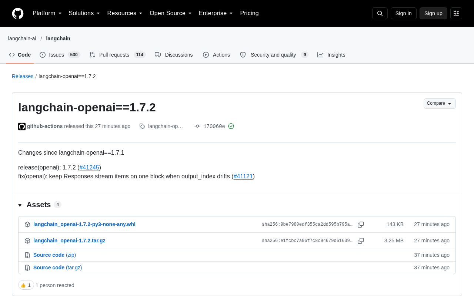
Task: Click the verified commit checkmark badge
Action: [x=231, y=126]
